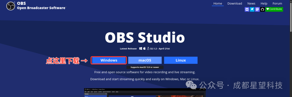This screenshot has width=292, height=97.
Task: Click the 'Latest Release' label
Action: pyautogui.click(x=128, y=48)
